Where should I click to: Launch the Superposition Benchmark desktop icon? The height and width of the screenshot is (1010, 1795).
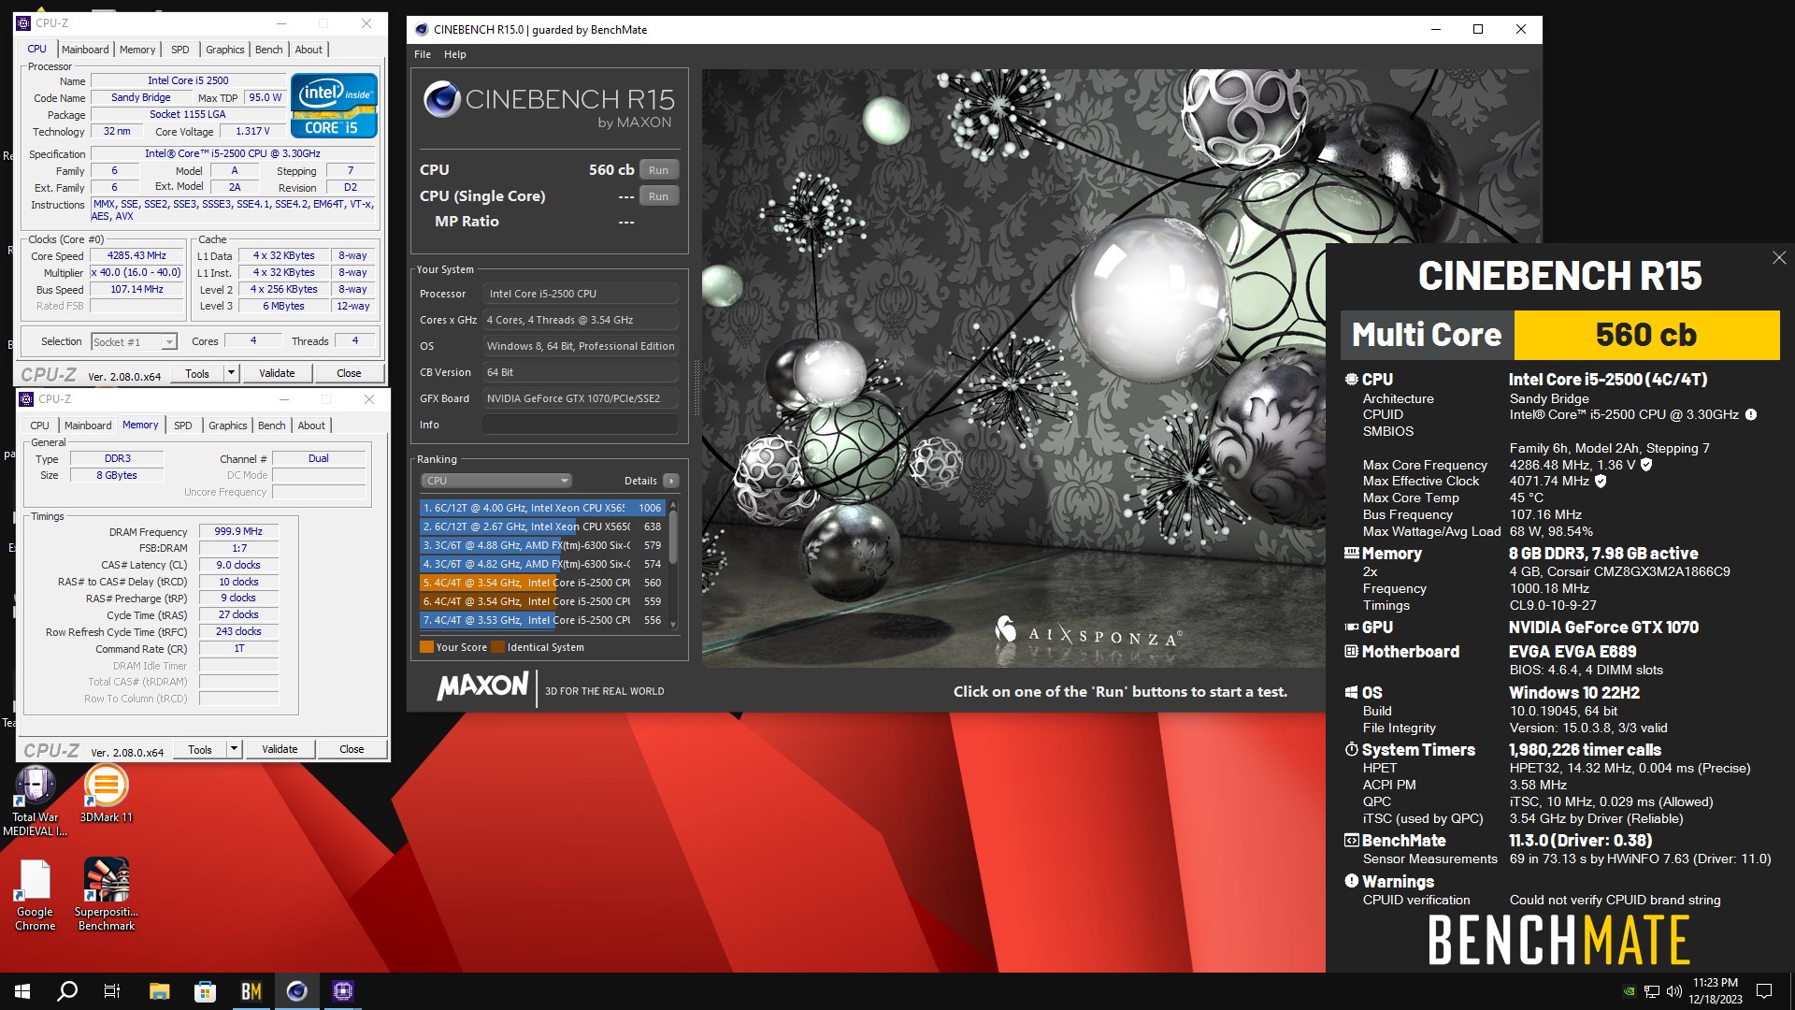107,895
